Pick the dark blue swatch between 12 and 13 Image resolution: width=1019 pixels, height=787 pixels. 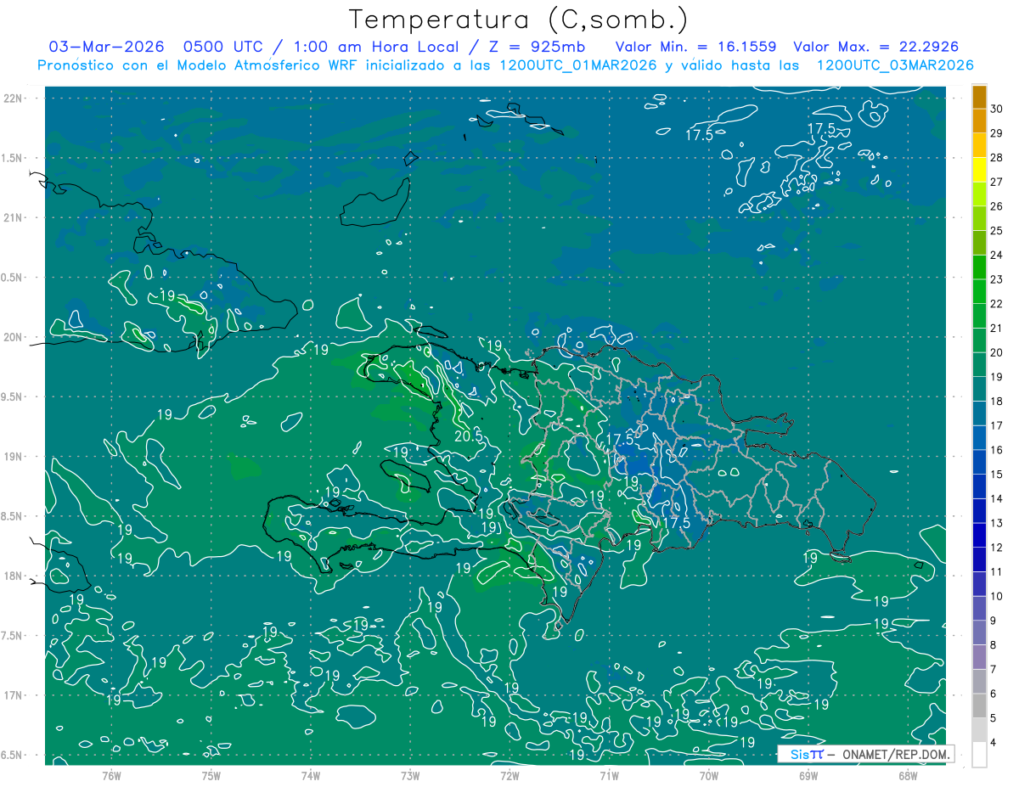click(x=979, y=535)
